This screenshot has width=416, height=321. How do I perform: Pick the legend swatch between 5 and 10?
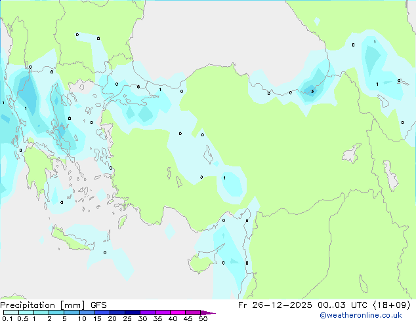pos(72,312)
